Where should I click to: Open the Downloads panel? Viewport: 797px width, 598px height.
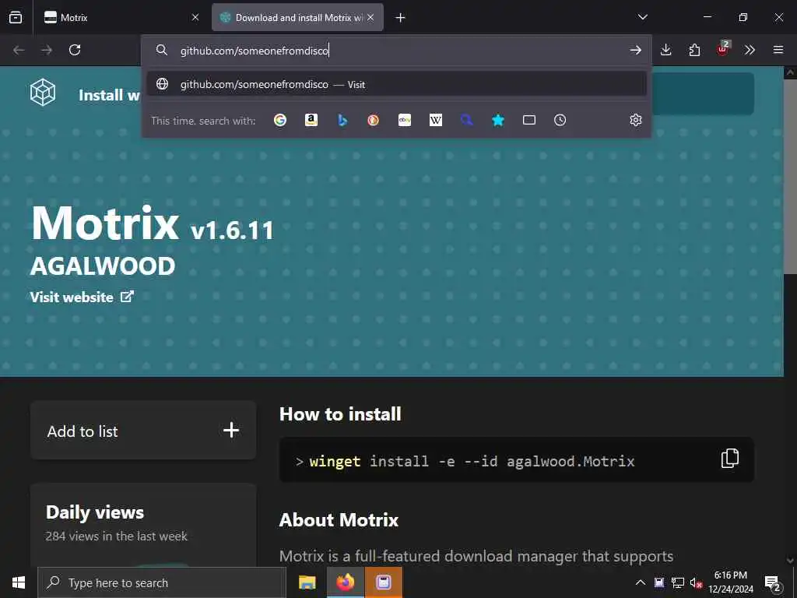click(666, 50)
